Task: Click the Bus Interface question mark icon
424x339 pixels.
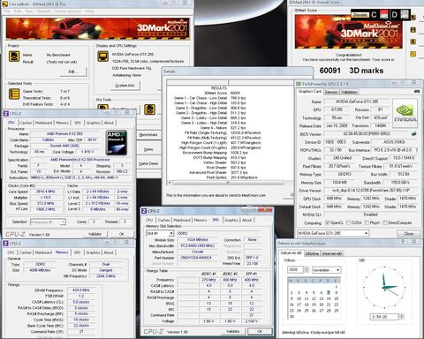Action: pyautogui.click(x=417, y=150)
